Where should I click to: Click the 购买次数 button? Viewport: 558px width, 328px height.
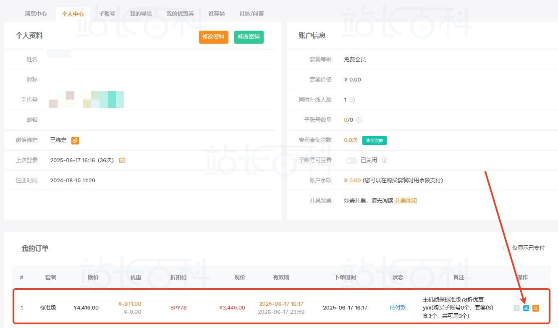click(x=374, y=140)
